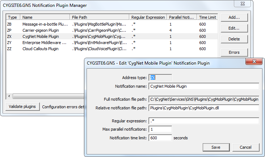
Task: Cancel the Edit Notification Plugin dialog
Action: tap(246, 147)
